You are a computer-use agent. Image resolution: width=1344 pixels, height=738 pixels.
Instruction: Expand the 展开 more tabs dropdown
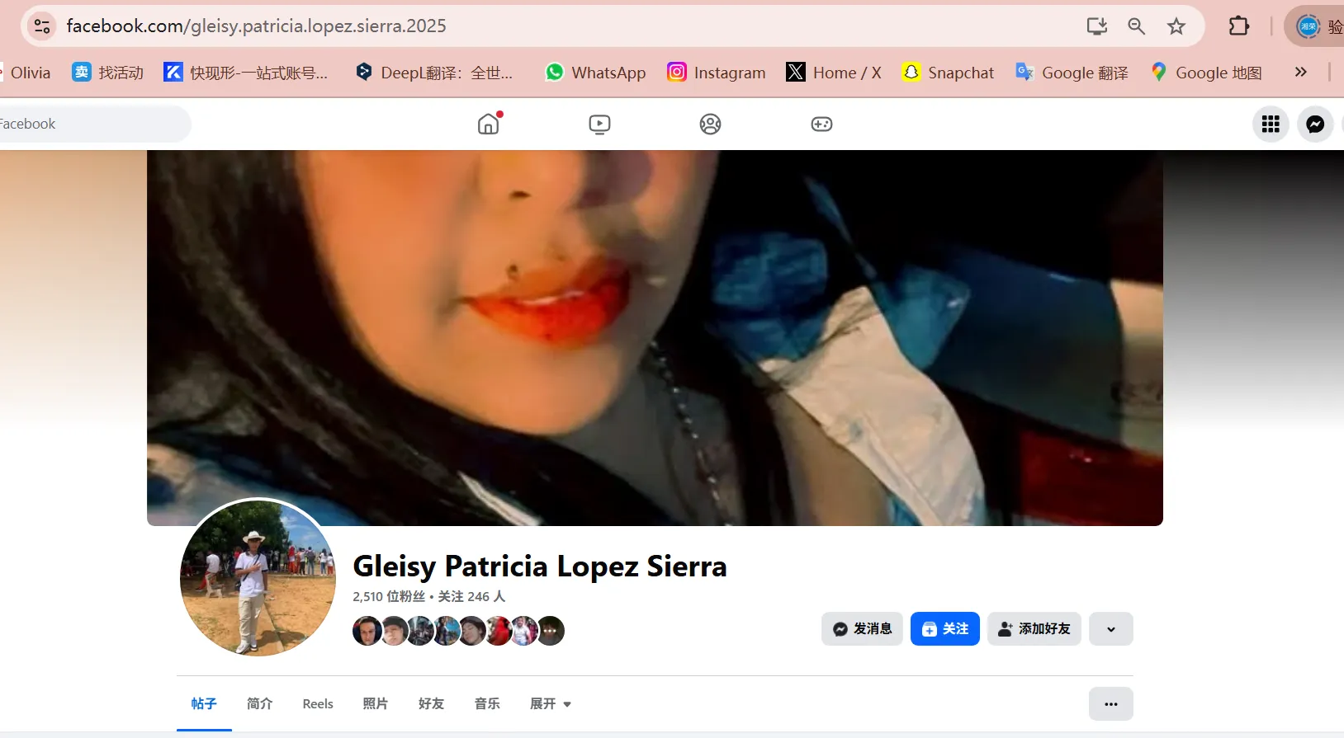click(551, 703)
